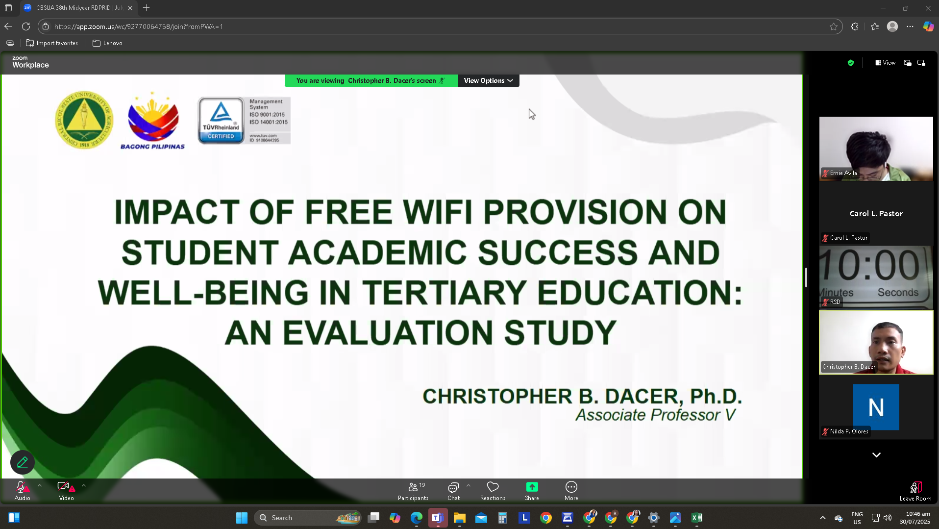Open the View Options dropdown

coord(488,80)
